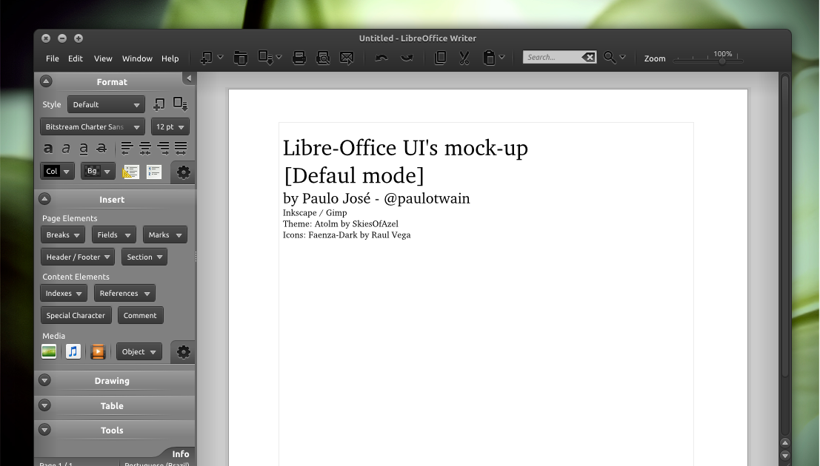Open the Style Default dropdown

(x=106, y=104)
